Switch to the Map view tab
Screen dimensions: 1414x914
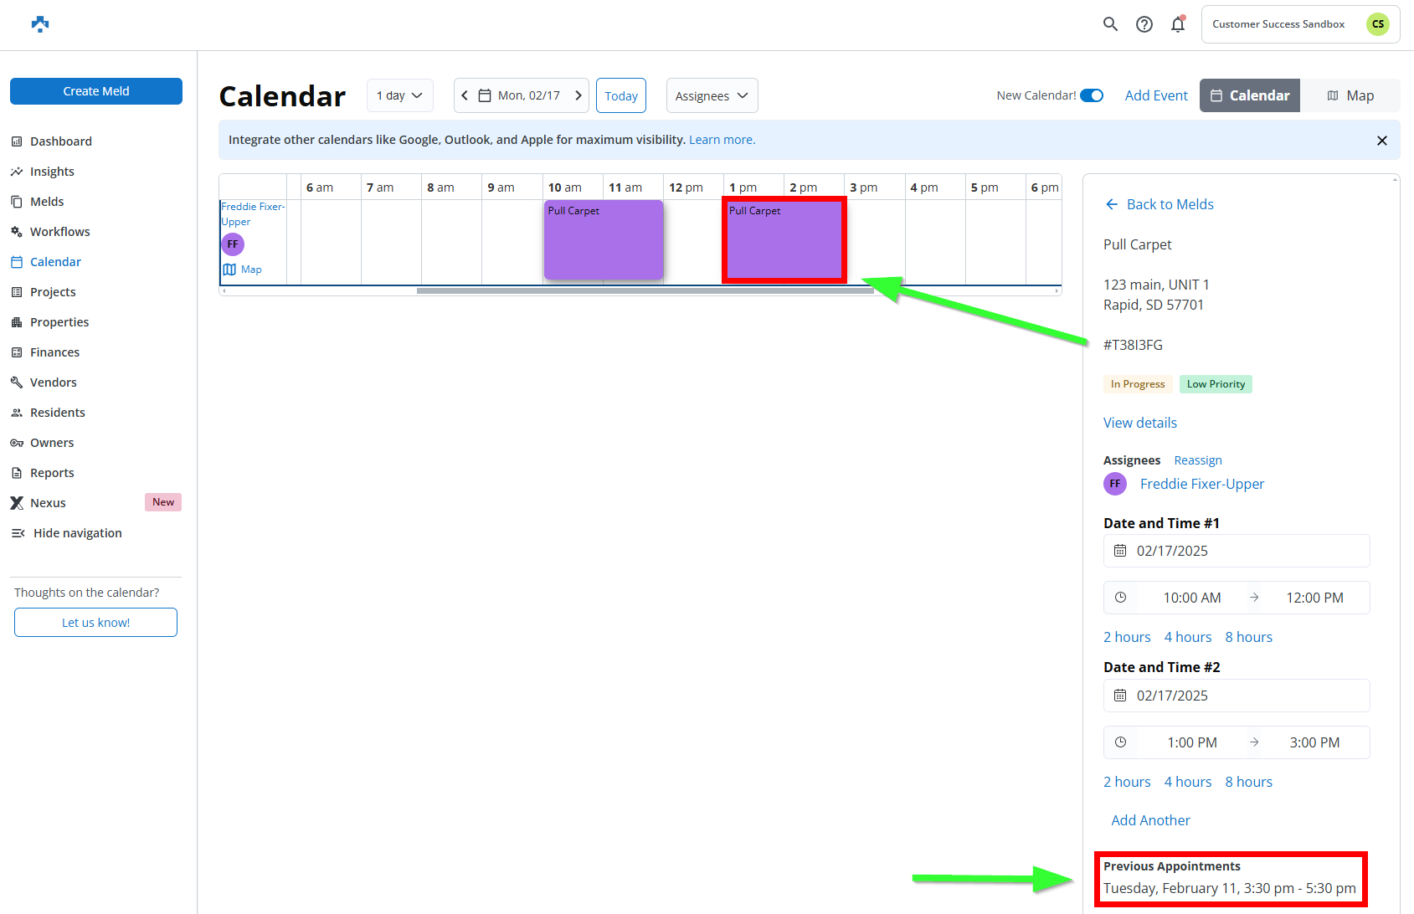(1350, 95)
